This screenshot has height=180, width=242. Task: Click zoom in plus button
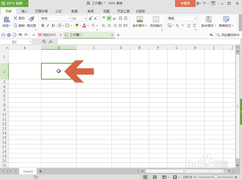tap(236, 177)
